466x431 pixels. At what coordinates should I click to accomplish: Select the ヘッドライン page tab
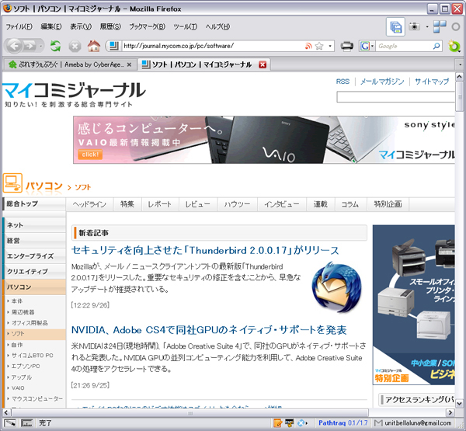pyautogui.click(x=89, y=204)
